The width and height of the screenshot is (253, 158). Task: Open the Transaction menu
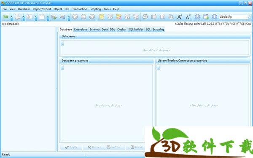click(80, 9)
